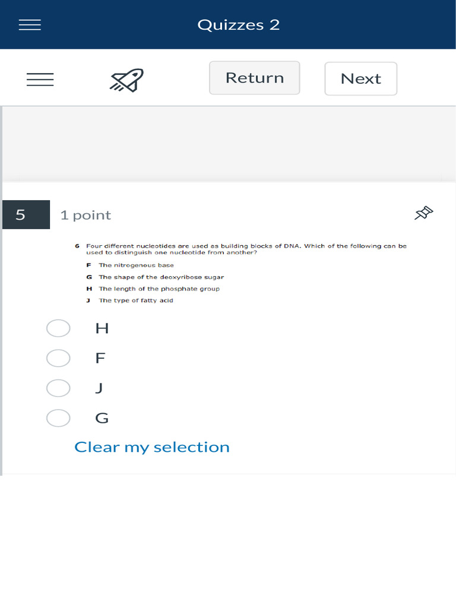Click the Return button
The width and height of the screenshot is (456, 608).
(254, 78)
